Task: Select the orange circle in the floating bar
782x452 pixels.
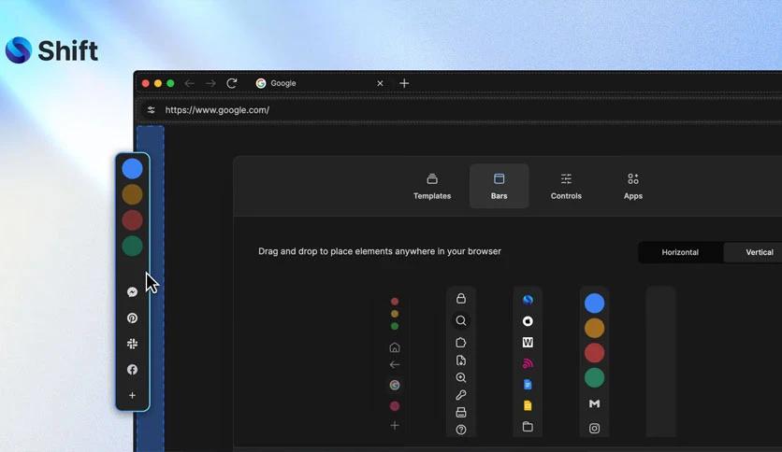Action: pos(132,194)
